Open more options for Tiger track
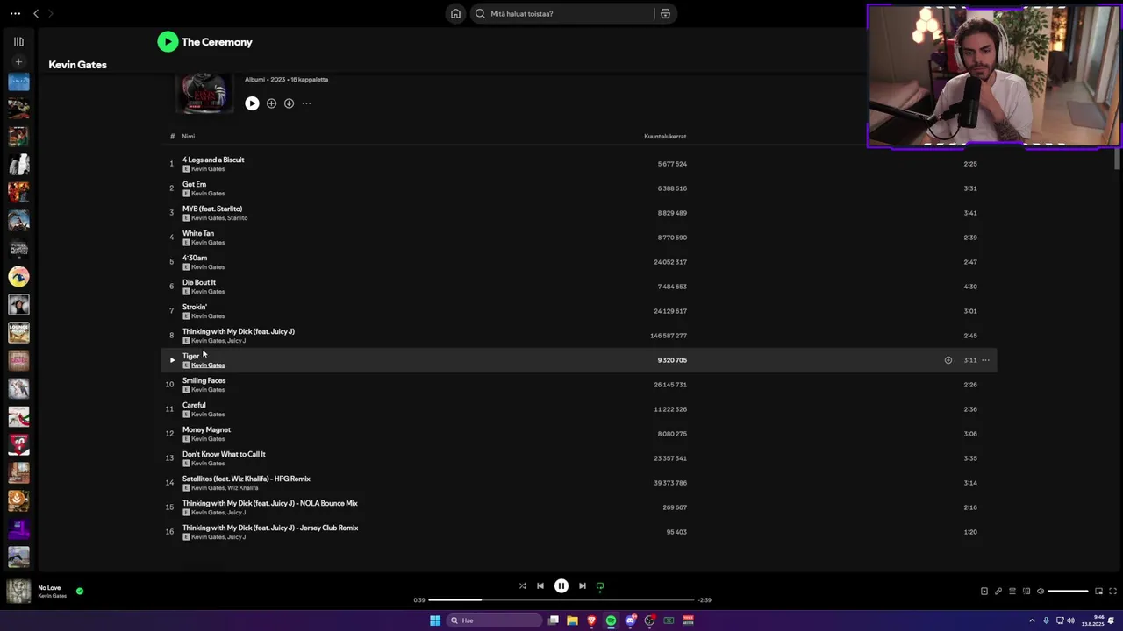 point(985,360)
